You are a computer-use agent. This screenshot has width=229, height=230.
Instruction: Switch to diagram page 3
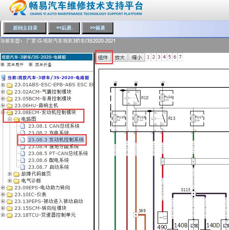(x=159, y=57)
